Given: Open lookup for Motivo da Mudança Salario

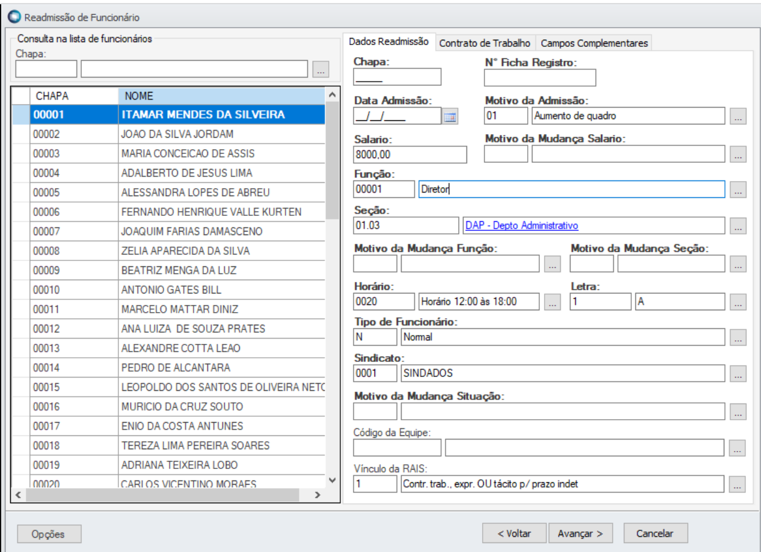Looking at the screenshot, I should tap(738, 155).
